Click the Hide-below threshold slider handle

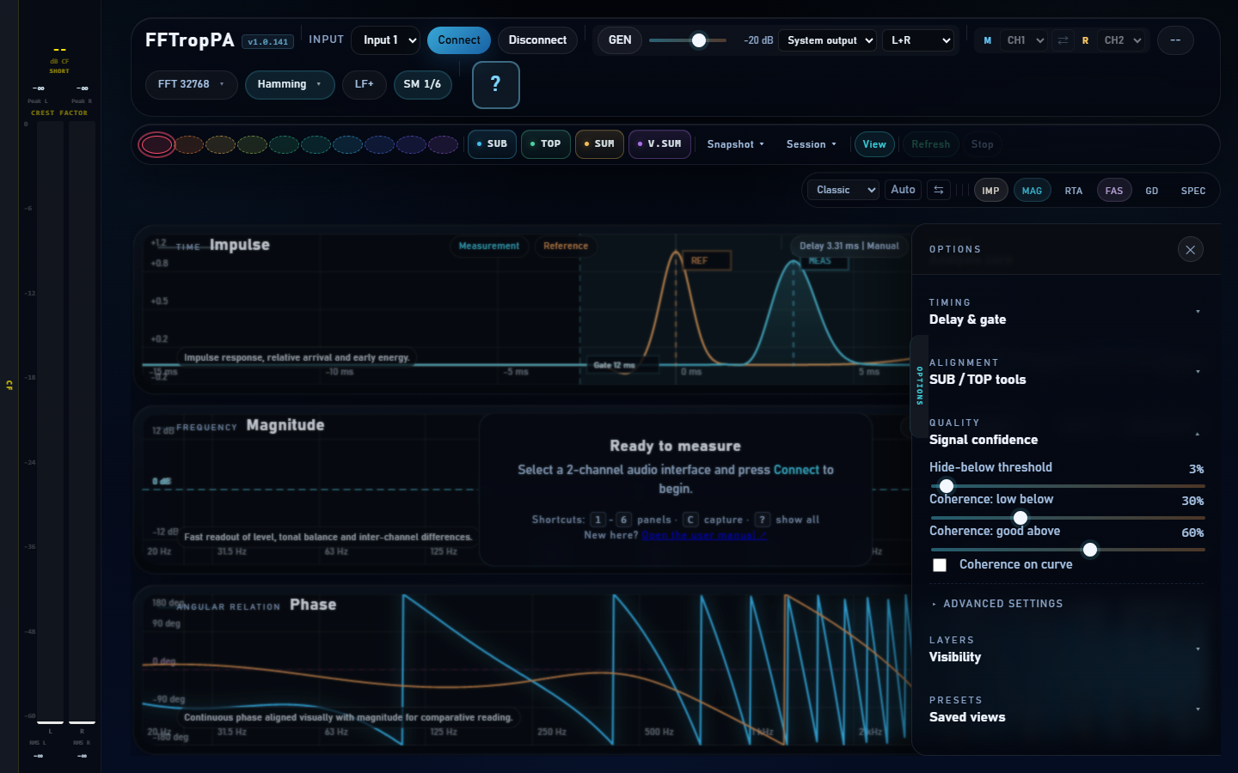click(946, 486)
